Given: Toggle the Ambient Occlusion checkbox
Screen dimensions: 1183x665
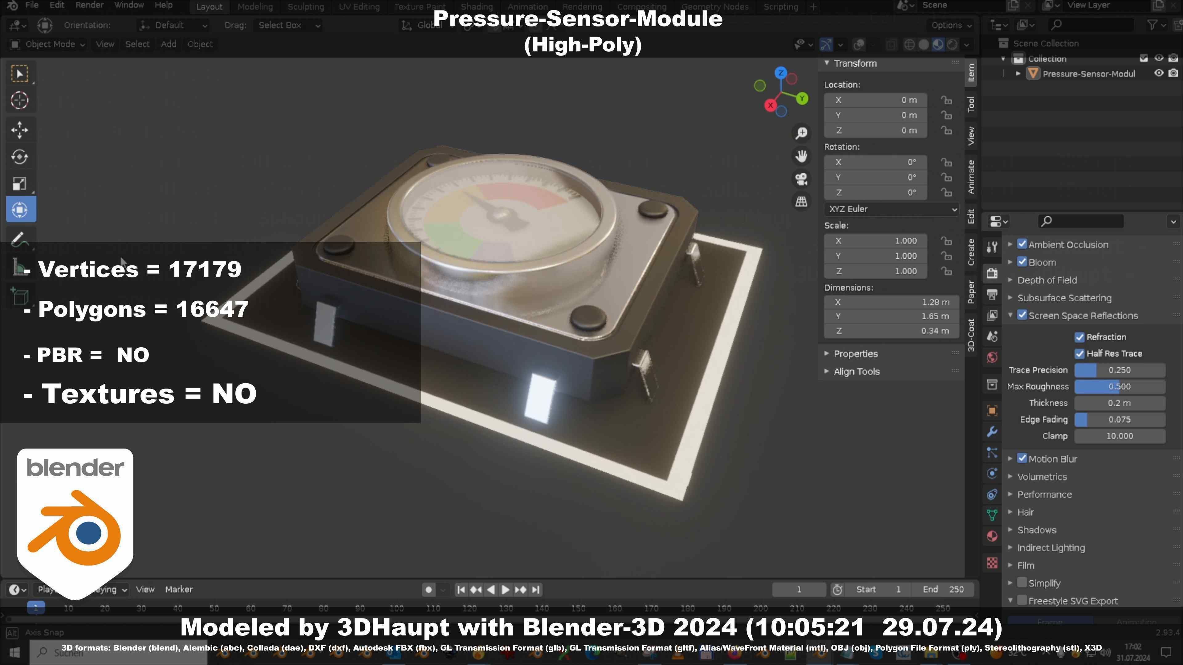Looking at the screenshot, I should 1022,245.
